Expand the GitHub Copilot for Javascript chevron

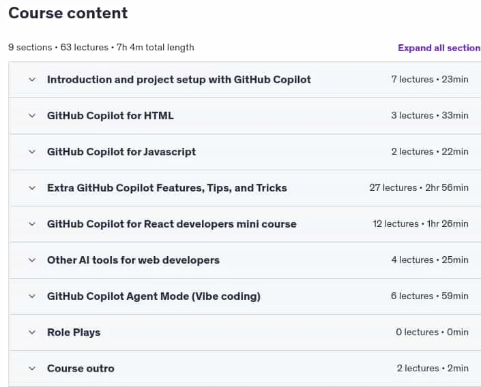(32, 152)
